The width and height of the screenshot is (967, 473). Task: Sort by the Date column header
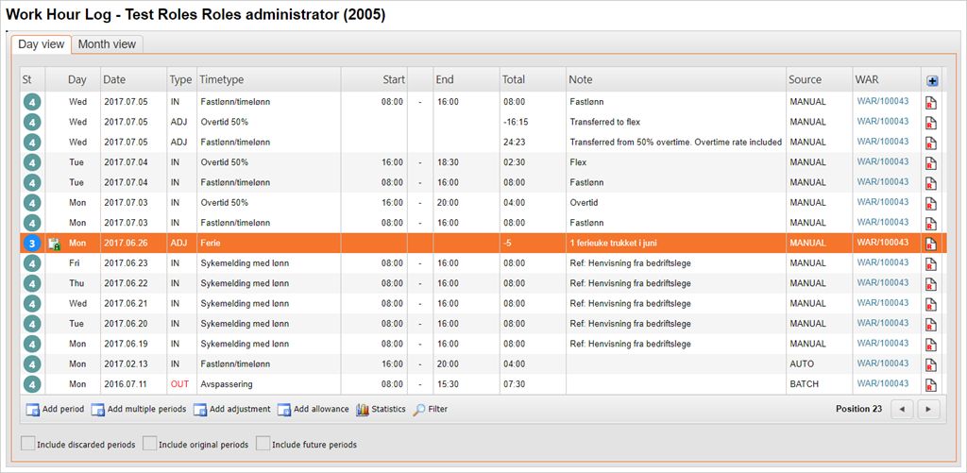pos(114,80)
